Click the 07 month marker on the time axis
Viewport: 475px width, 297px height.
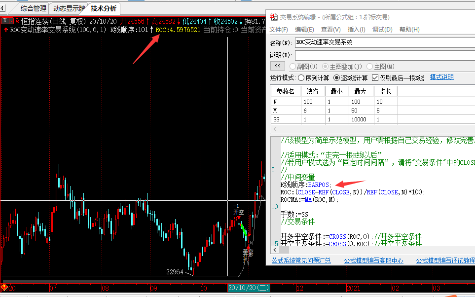pyautogui.click(x=53, y=288)
